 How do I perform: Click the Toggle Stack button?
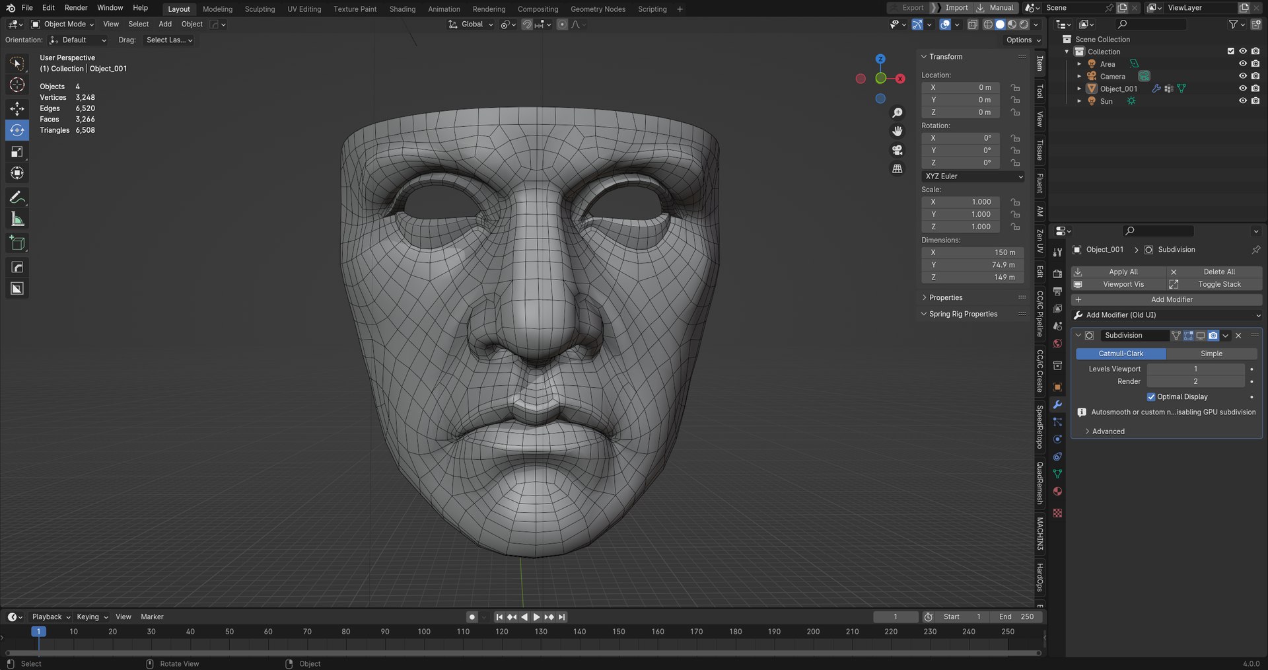[x=1215, y=285]
